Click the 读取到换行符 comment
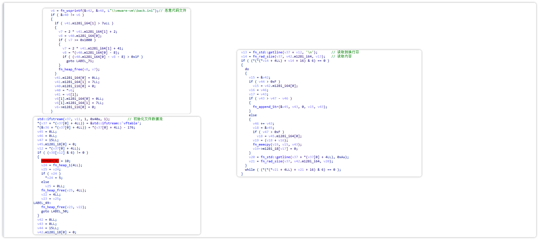The image size is (539, 240). 348,52
